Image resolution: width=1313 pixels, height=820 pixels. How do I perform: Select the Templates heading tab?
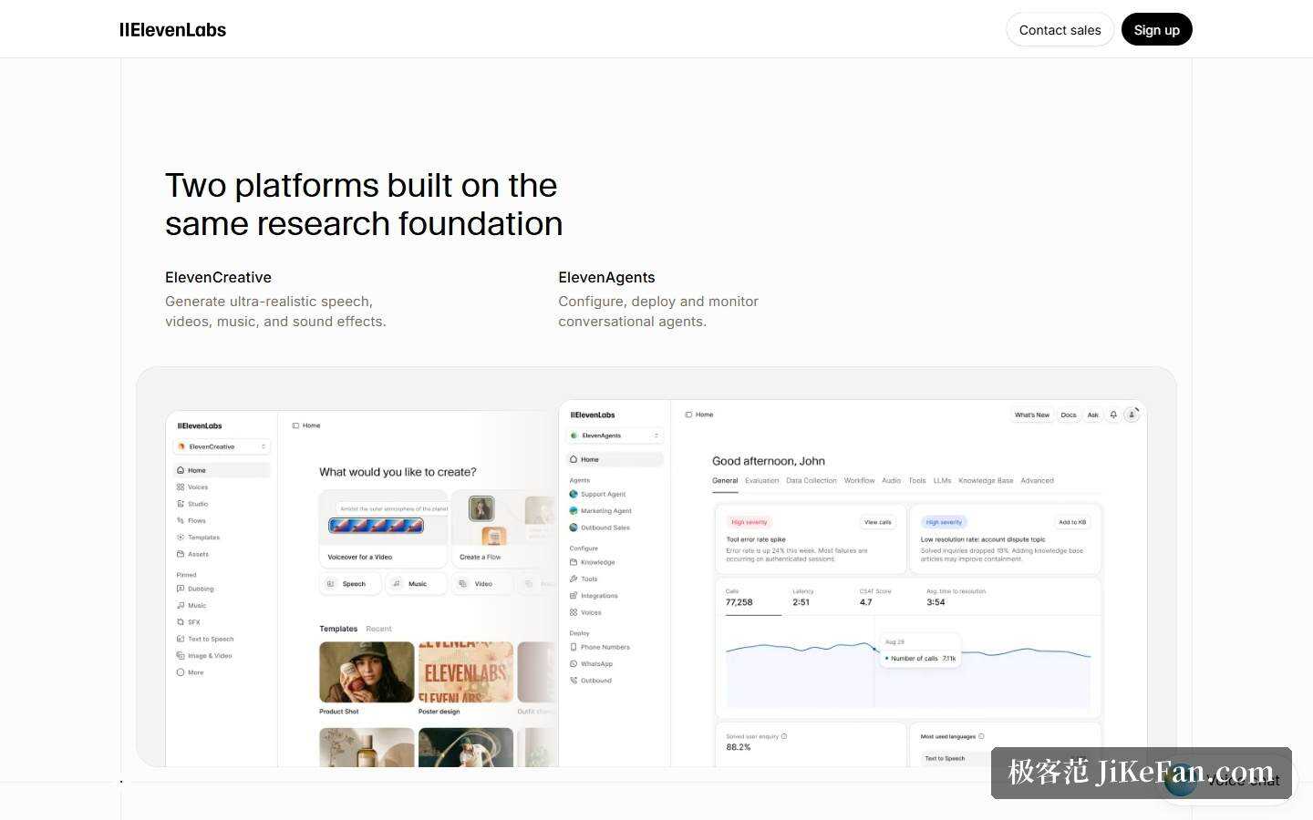(x=338, y=629)
